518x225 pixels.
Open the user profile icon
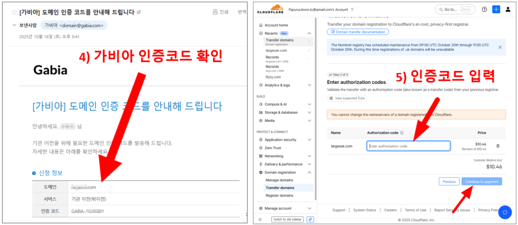pos(508,10)
